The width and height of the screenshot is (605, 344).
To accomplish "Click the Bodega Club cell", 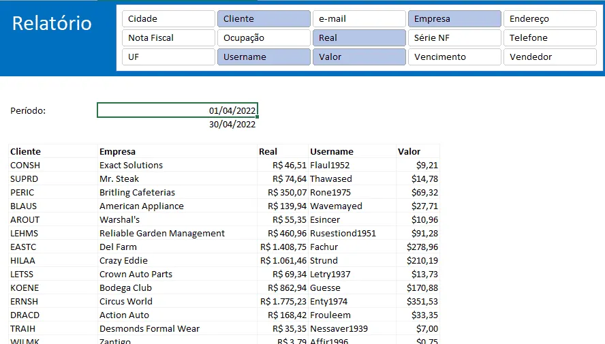I will pyautogui.click(x=178, y=287).
